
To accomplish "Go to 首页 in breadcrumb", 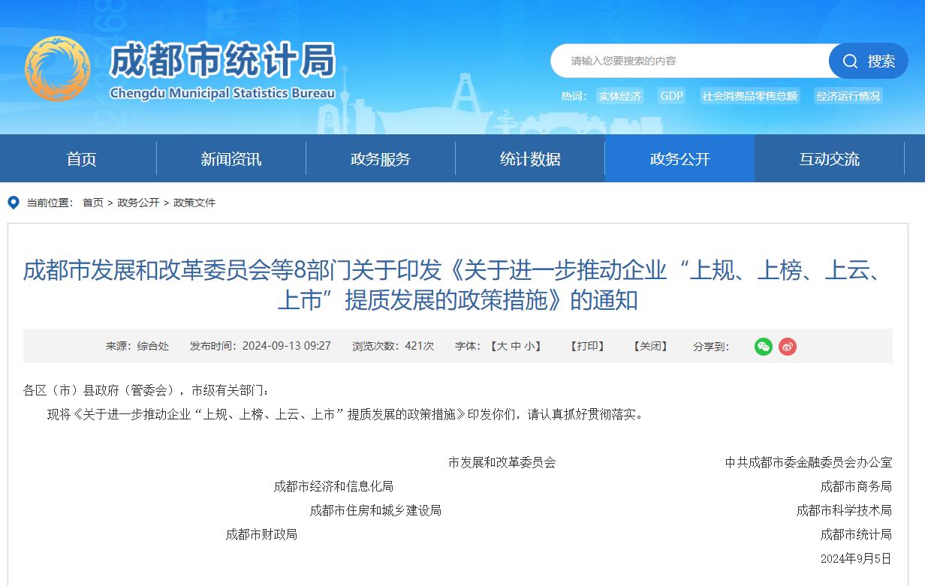I will point(93,203).
